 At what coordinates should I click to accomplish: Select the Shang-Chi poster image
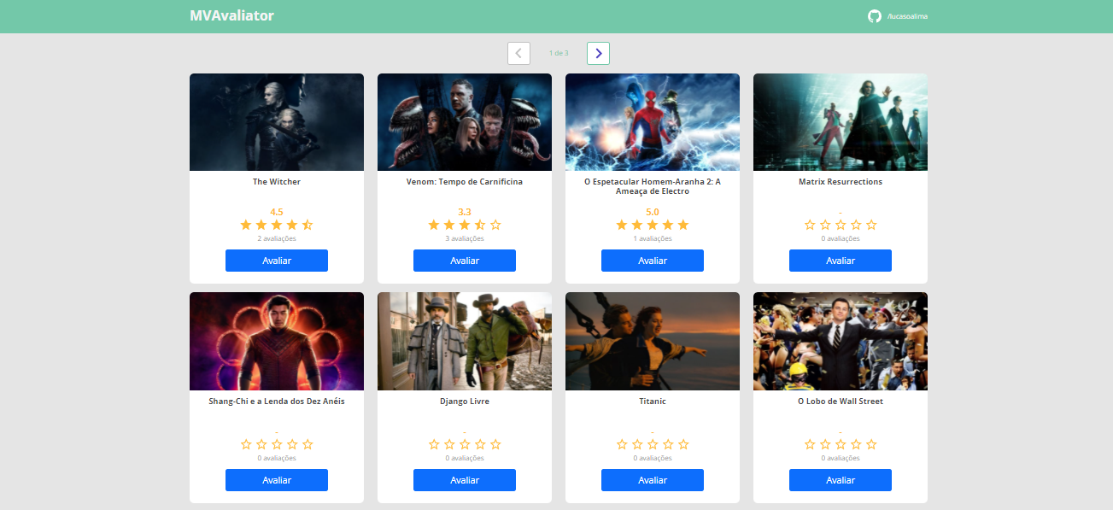(x=277, y=342)
